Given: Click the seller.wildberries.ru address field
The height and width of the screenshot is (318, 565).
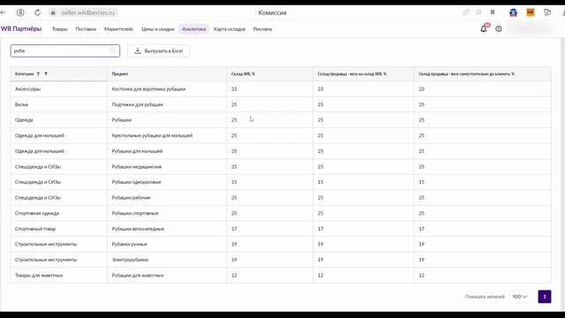Looking at the screenshot, I should (88, 12).
